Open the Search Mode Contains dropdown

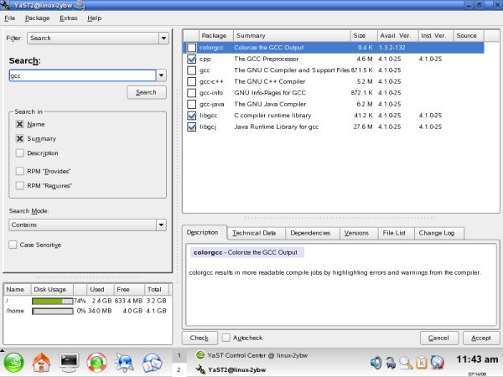pyautogui.click(x=87, y=225)
